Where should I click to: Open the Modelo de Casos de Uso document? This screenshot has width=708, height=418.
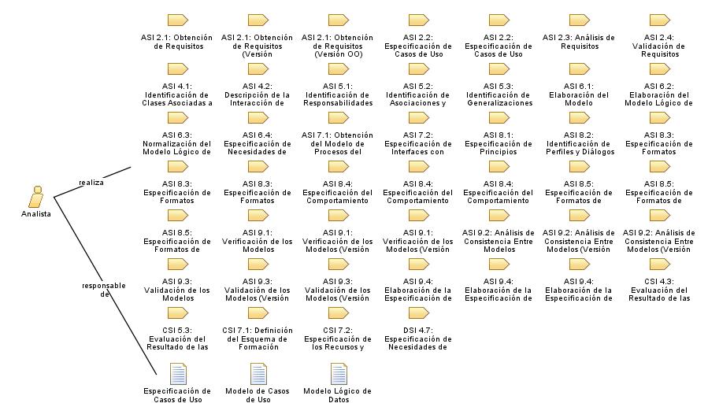(x=258, y=373)
